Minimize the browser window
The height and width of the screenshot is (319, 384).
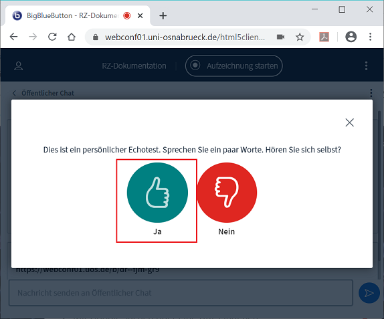coord(314,9)
